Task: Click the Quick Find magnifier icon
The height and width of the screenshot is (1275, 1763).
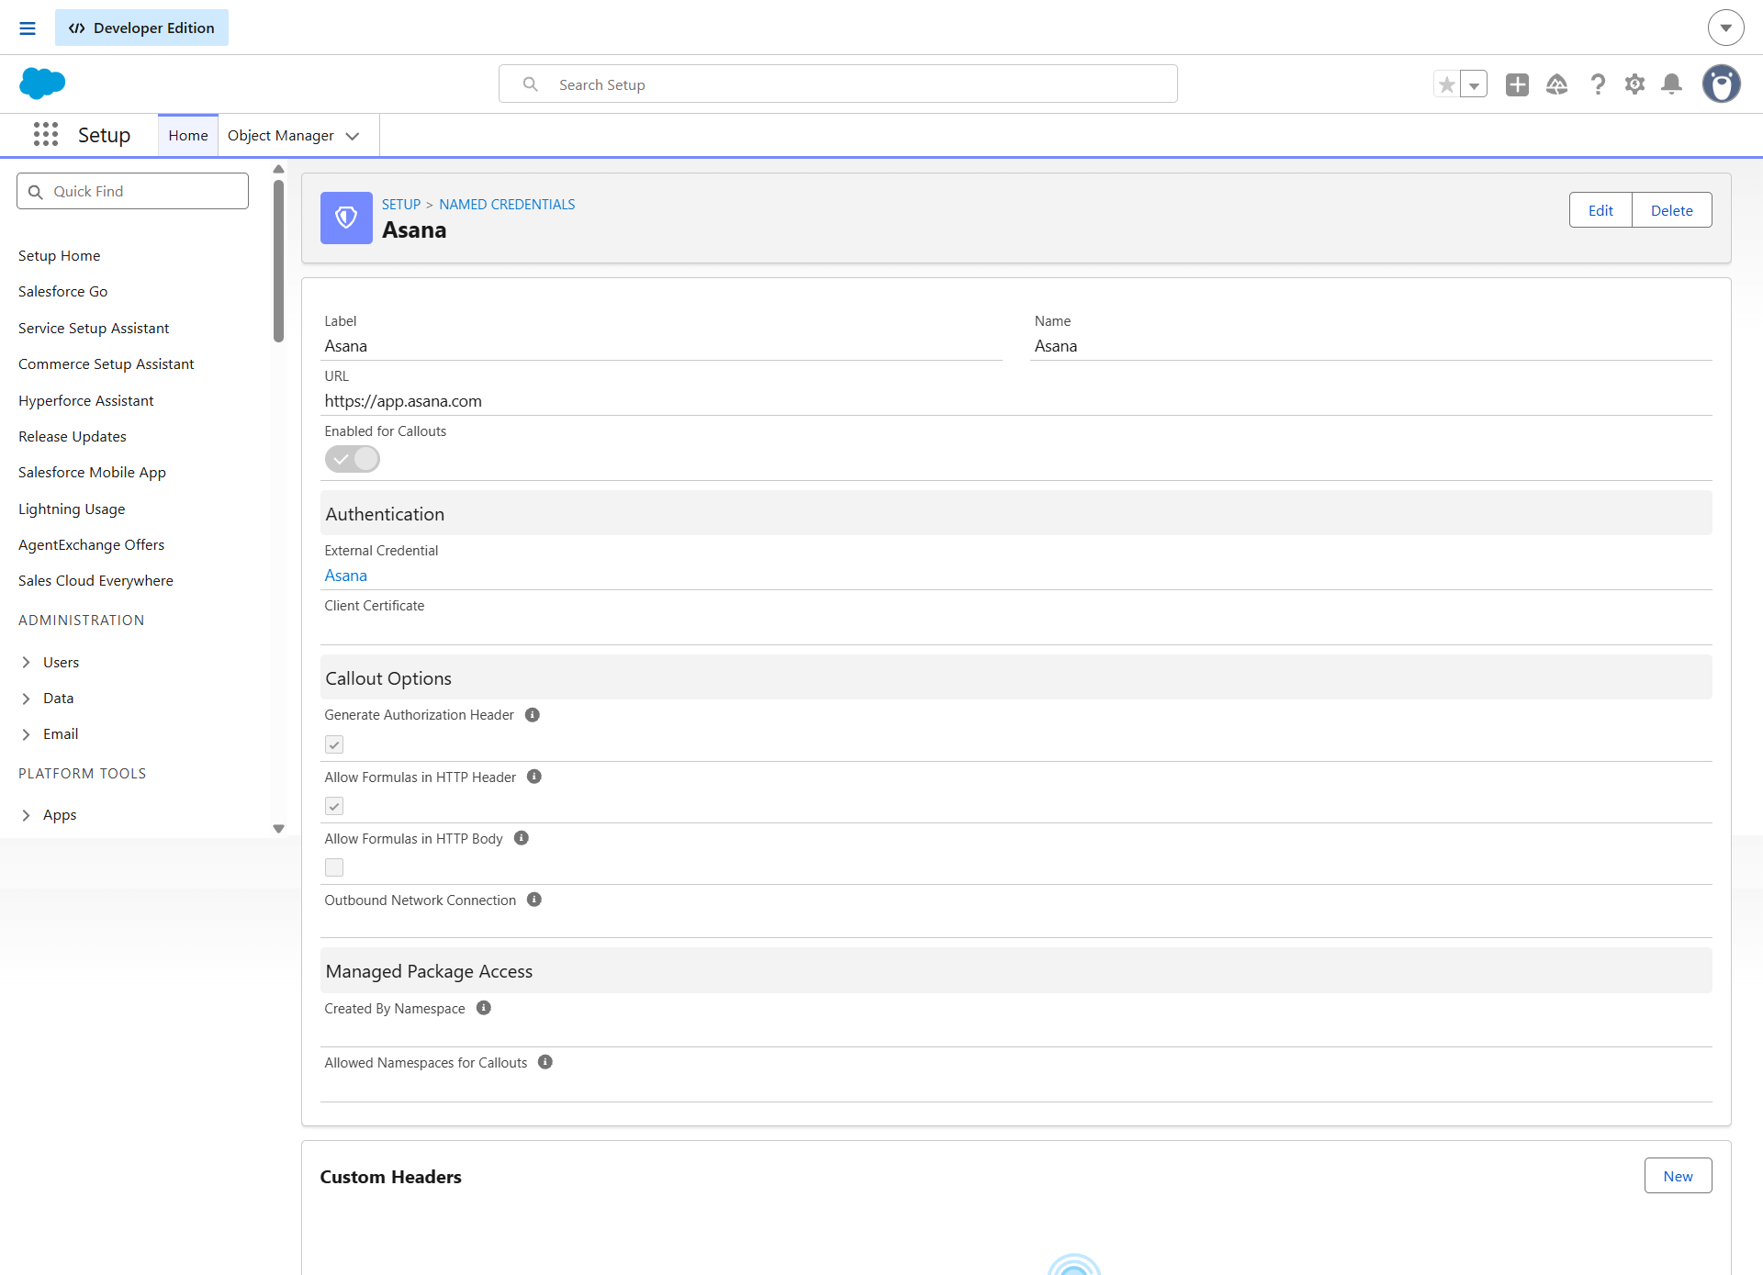Action: (x=36, y=192)
